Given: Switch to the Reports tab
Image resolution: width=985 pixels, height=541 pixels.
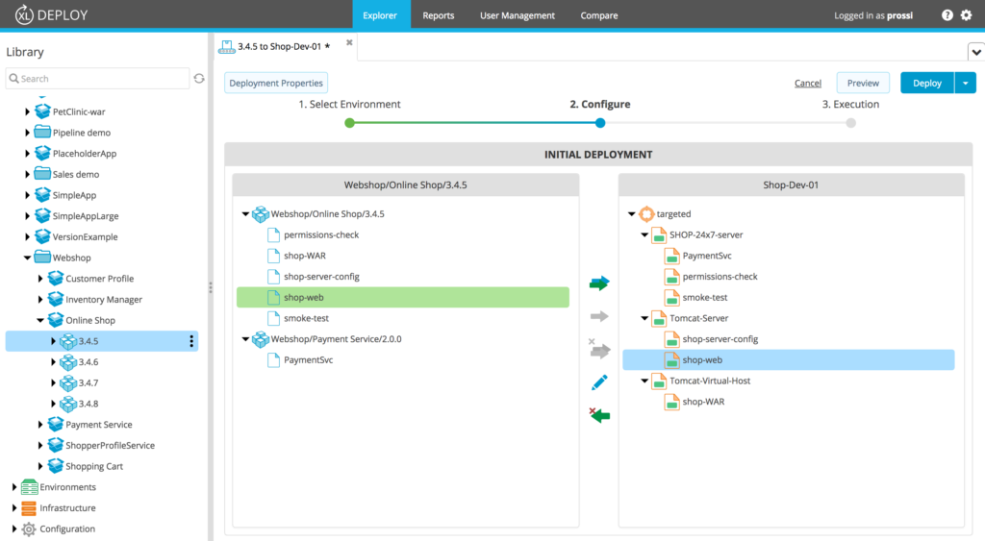Looking at the screenshot, I should [x=439, y=15].
